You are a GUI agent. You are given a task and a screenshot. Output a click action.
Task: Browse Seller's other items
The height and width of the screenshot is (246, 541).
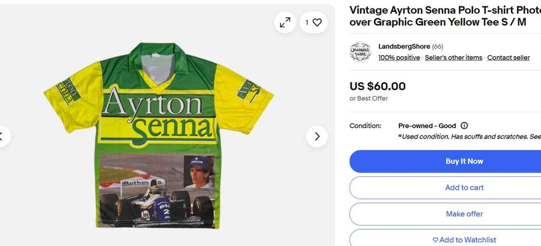(x=453, y=58)
